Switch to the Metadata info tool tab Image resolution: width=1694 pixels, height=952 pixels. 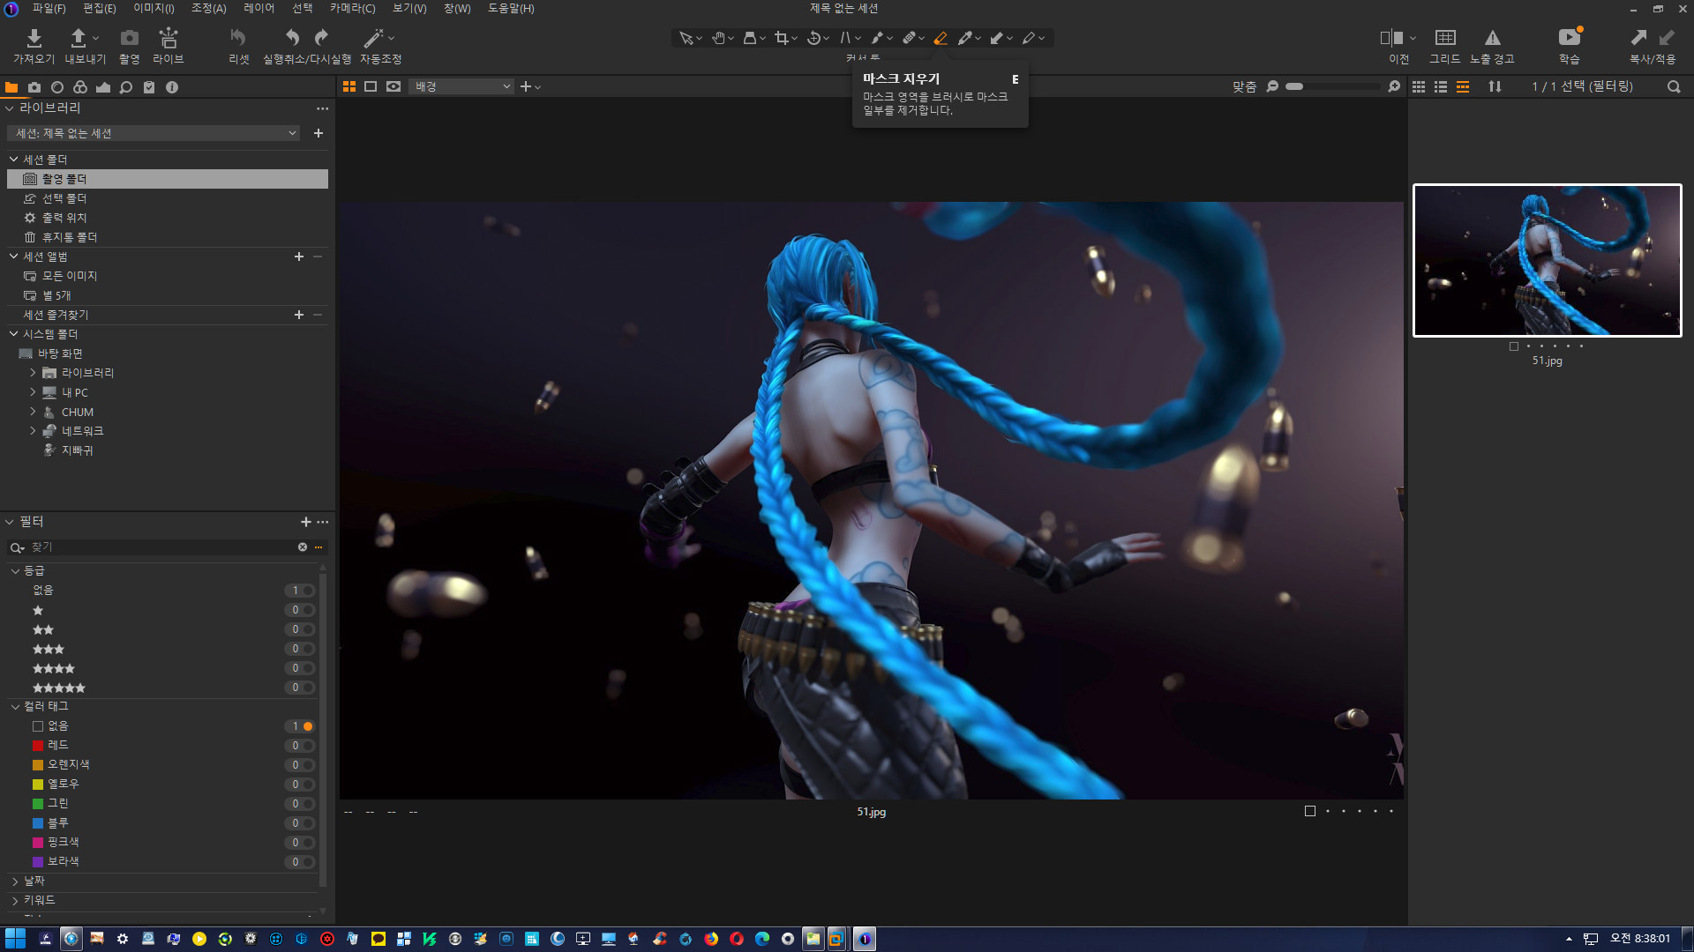tap(172, 87)
